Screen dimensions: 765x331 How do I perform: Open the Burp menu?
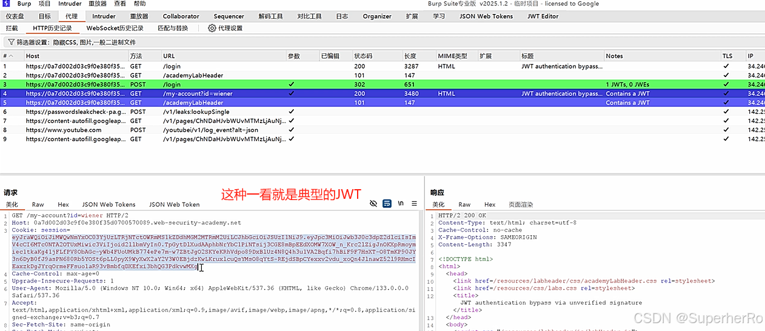(x=24, y=4)
